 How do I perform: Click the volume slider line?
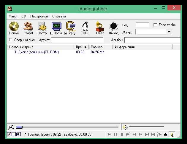[x=146, y=127]
